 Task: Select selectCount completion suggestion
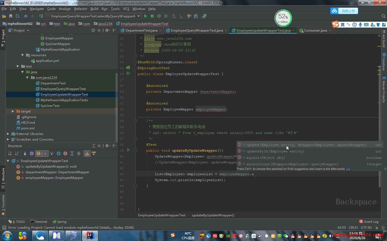pos(309,164)
